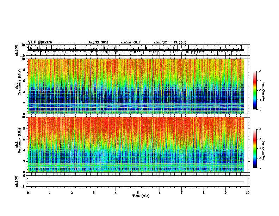Screen dimensions: 279x216
Task: Click the ch.2 spectrogram color scale bar
Action: click(x=255, y=149)
